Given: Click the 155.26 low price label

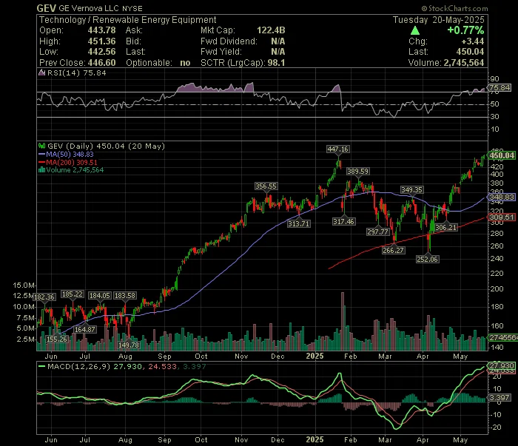Looking at the screenshot, I should [57, 339].
